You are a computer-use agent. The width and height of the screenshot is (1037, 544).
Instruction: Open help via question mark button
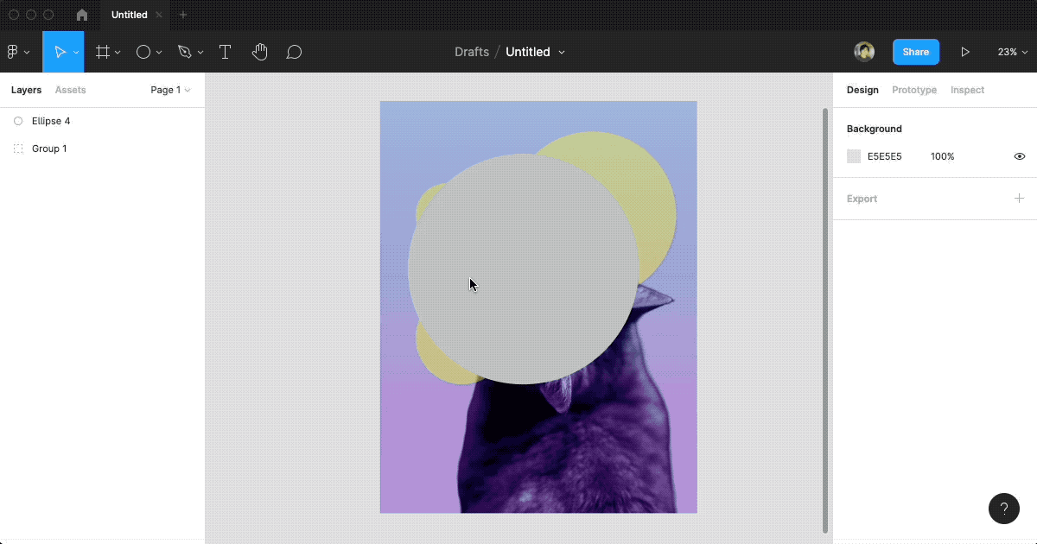point(1003,509)
